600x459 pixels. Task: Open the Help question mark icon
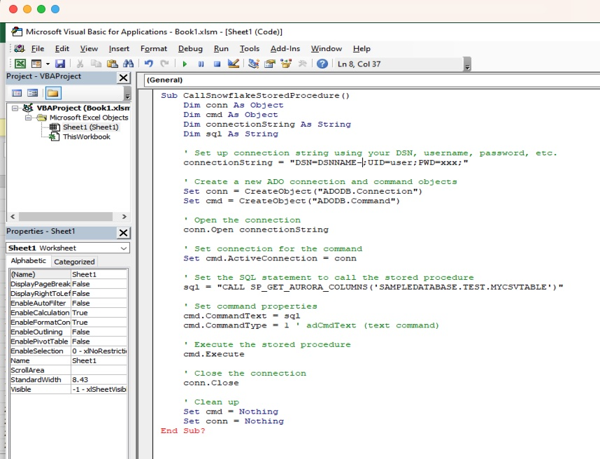tap(322, 64)
